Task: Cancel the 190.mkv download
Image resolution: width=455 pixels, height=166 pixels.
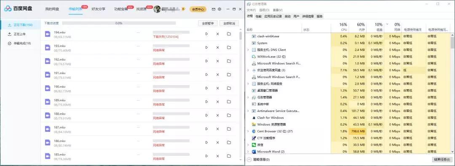Action: point(218,88)
